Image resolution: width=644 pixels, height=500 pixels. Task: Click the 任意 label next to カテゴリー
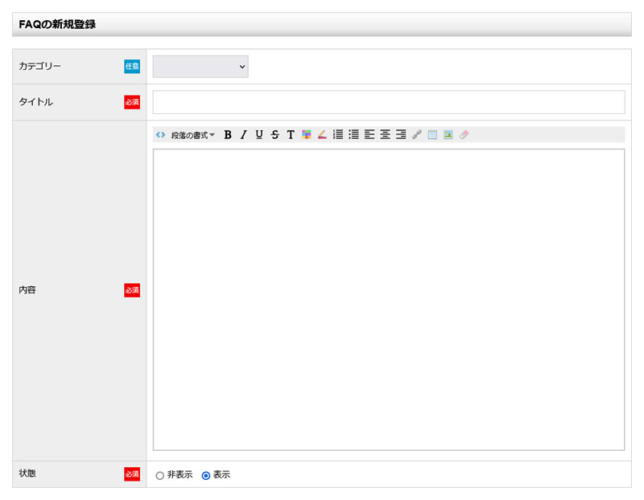[131, 67]
